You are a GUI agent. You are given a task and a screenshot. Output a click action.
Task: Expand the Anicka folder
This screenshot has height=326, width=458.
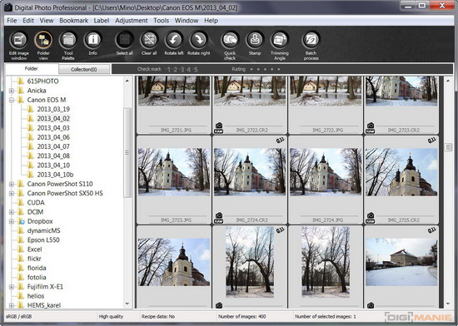12,91
